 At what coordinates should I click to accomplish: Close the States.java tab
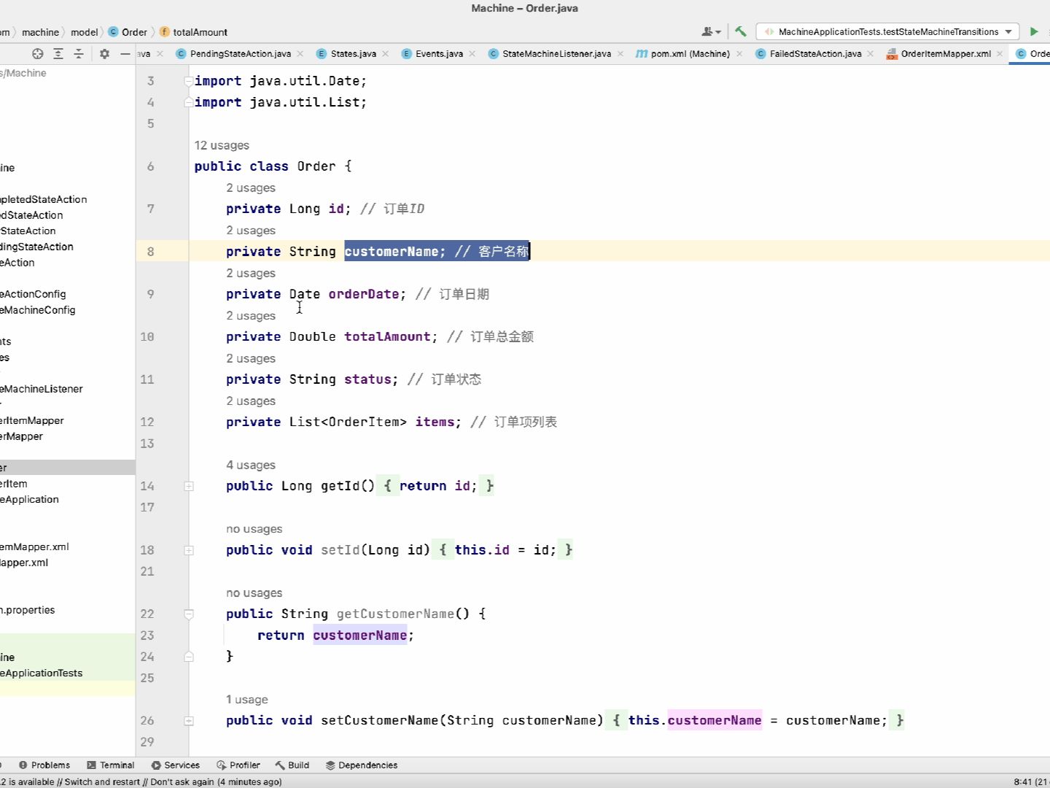pyautogui.click(x=386, y=54)
